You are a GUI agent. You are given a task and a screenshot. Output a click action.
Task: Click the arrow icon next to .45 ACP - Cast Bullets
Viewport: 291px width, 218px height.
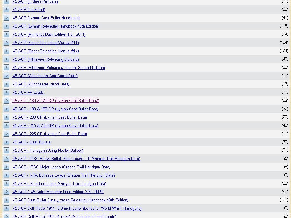(x=6, y=142)
